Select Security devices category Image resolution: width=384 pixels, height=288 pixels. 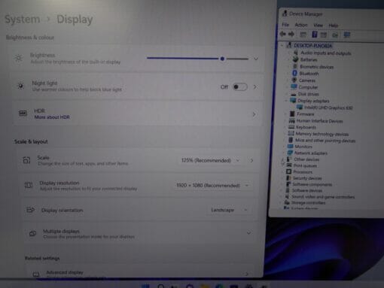click(x=307, y=178)
